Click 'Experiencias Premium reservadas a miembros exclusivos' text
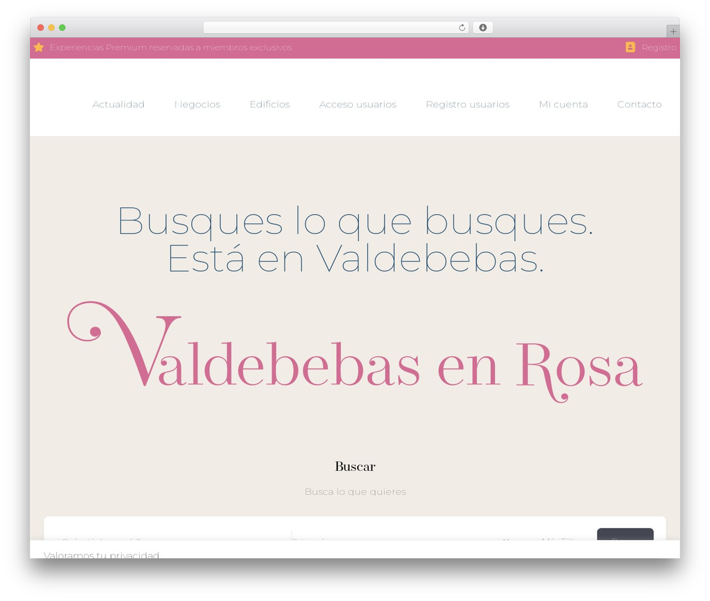This screenshot has width=710, height=601. [x=171, y=48]
